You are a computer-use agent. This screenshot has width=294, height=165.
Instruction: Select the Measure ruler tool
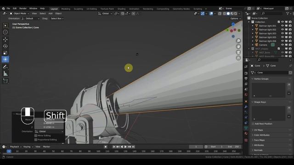(5, 73)
